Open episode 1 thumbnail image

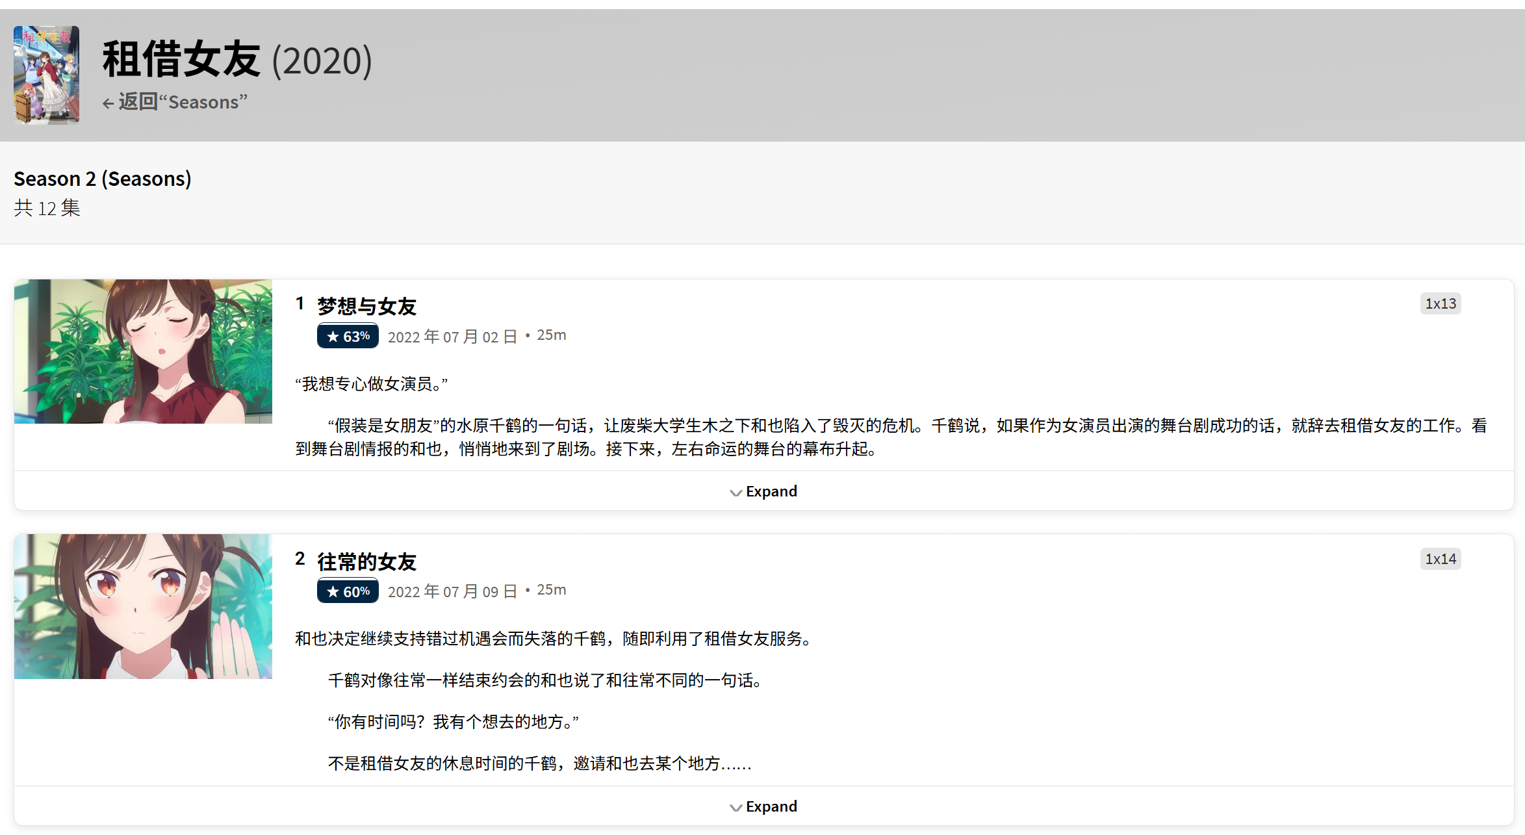click(143, 352)
